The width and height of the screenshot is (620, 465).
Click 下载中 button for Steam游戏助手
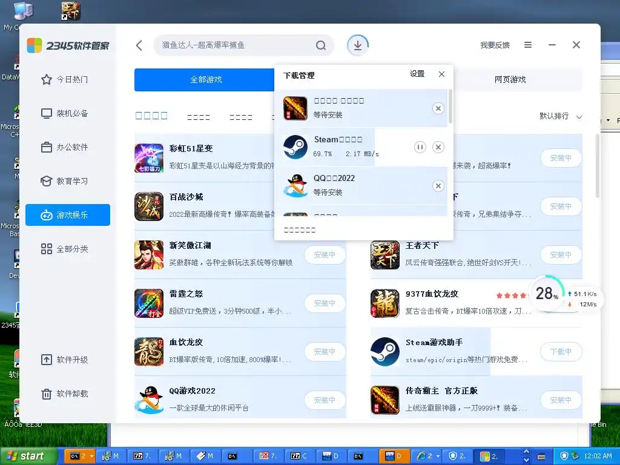click(561, 352)
